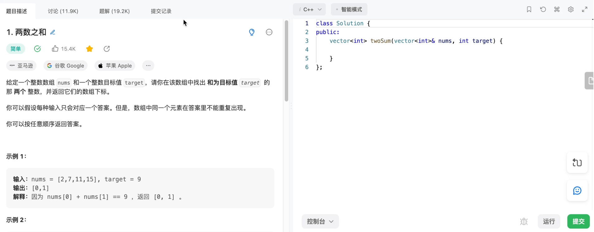Like the problem with thumbs-up icon
The width and height of the screenshot is (594, 232).
[55, 48]
